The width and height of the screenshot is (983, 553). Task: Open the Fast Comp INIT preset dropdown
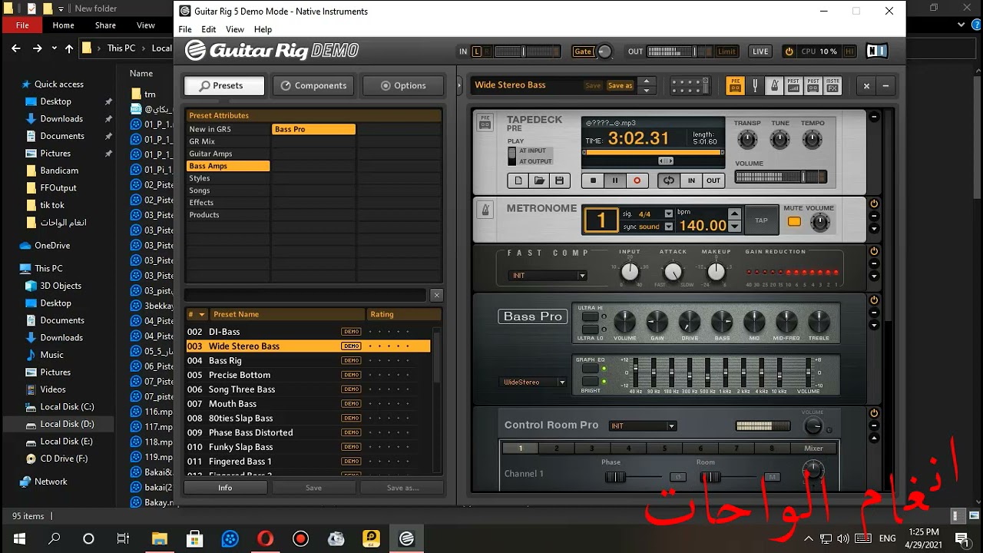click(x=548, y=276)
